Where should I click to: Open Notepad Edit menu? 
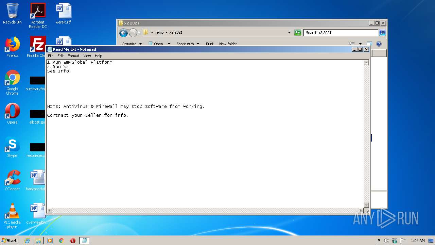coord(60,56)
